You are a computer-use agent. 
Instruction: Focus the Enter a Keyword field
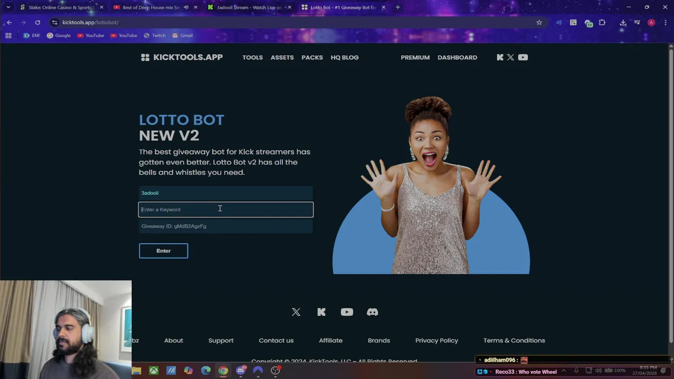[226, 210]
